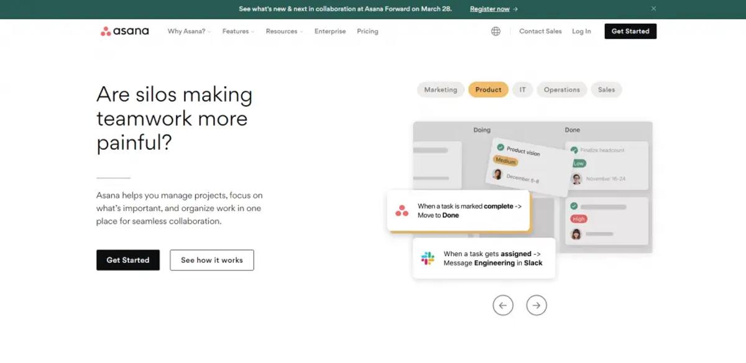
Task: Open the Pricing page
Action: coord(367,31)
